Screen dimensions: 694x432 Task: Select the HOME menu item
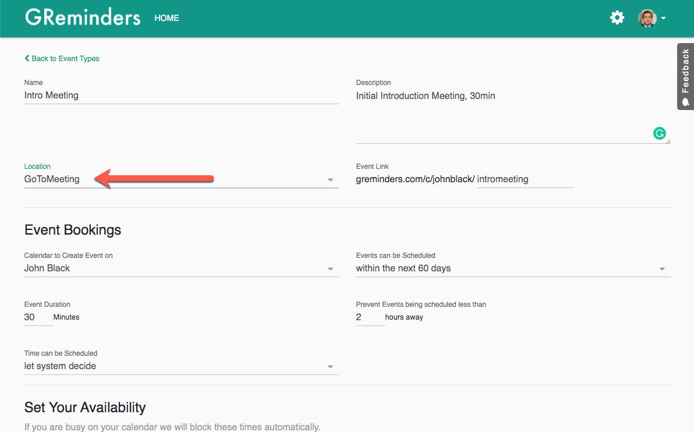[167, 18]
